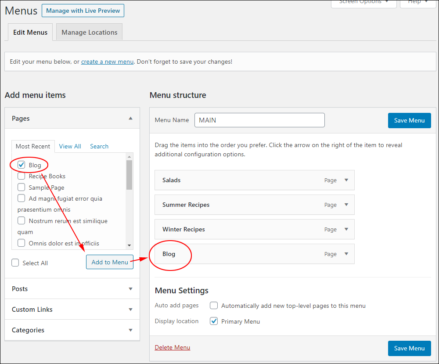Open Salads menu item options arrow
The image size is (439, 364).
[x=346, y=180]
